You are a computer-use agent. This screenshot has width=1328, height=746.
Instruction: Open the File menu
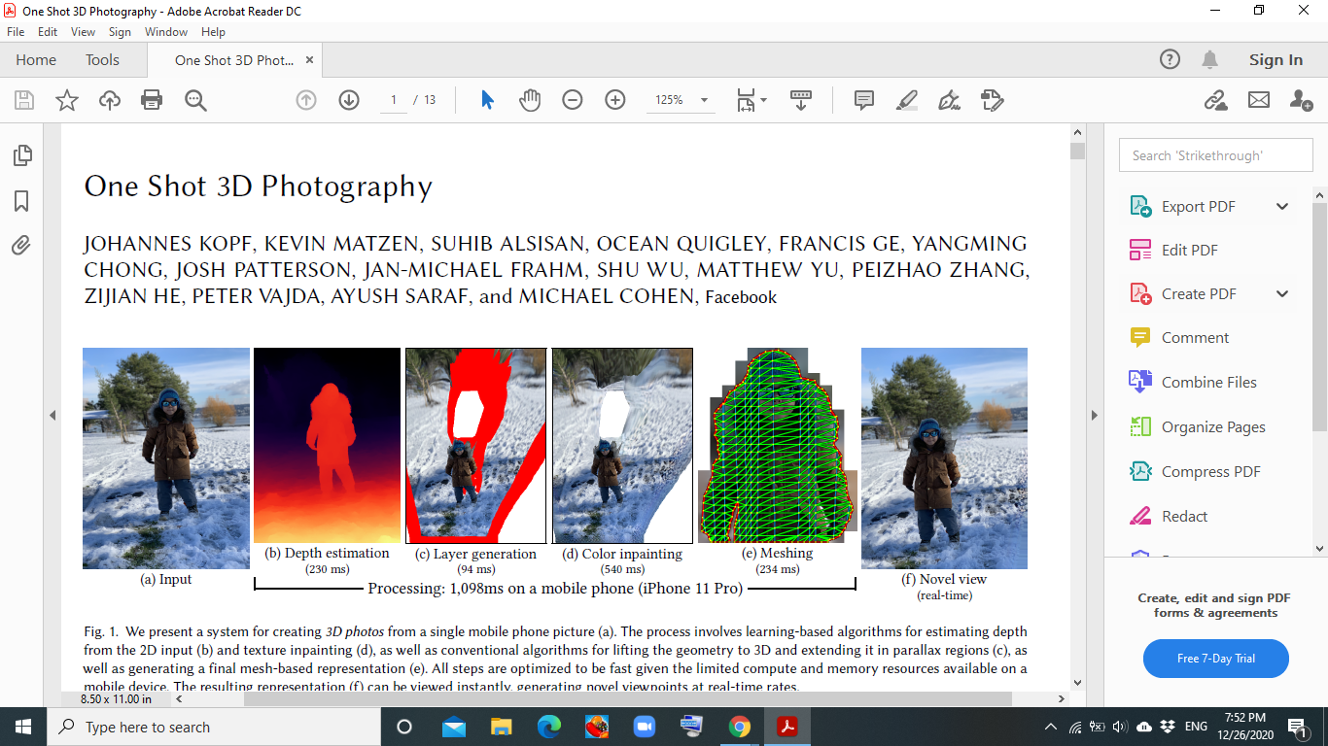click(16, 32)
